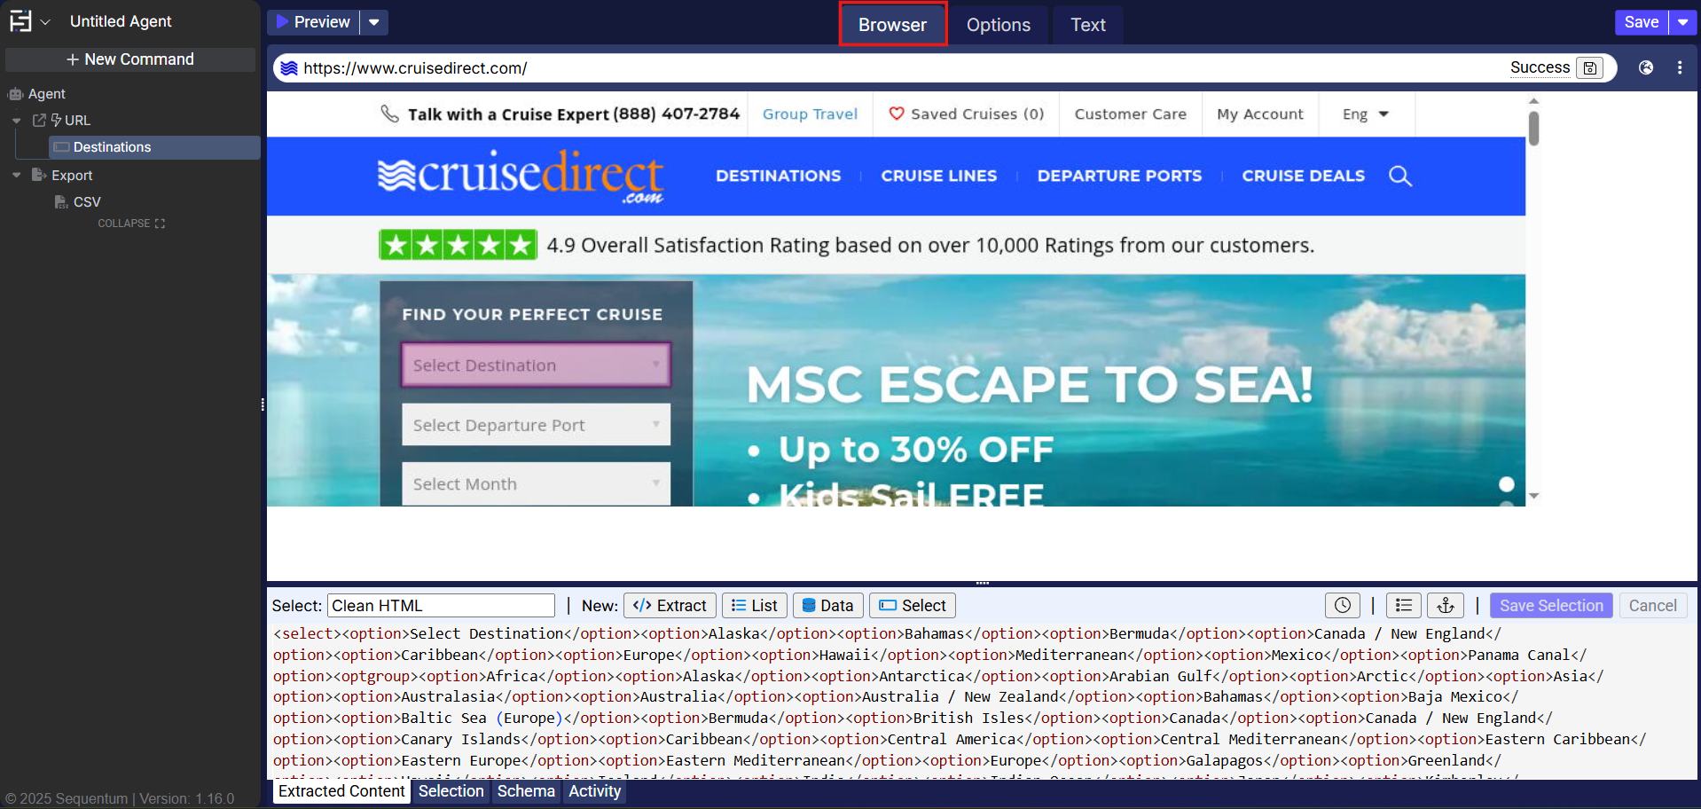Collapse the URL tree node
Viewport: 1701px width, 809px height.
point(16,121)
